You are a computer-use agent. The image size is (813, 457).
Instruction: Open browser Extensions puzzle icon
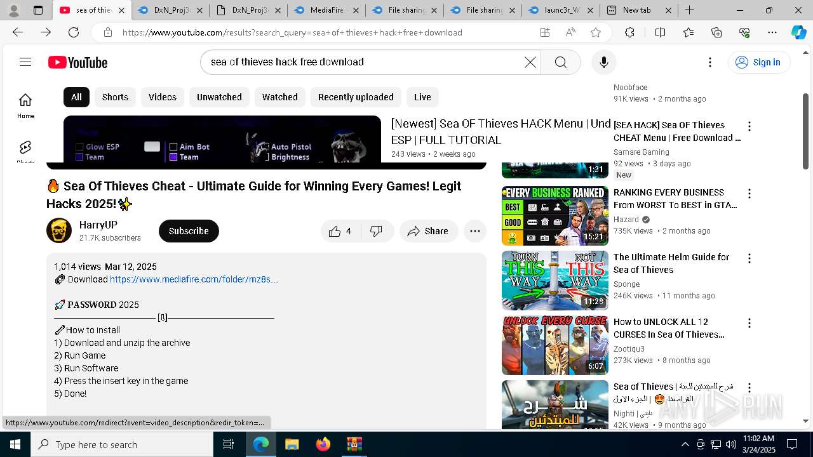(x=629, y=32)
